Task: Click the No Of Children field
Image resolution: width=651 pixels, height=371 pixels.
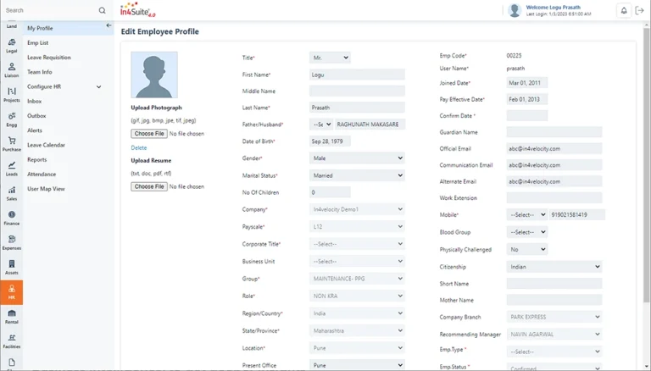Action: pyautogui.click(x=330, y=192)
